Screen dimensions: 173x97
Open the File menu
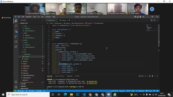[19, 17]
